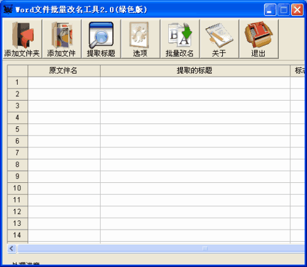Select row header 3
Image resolution: width=307 pixels, height=267 pixels.
click(18, 106)
